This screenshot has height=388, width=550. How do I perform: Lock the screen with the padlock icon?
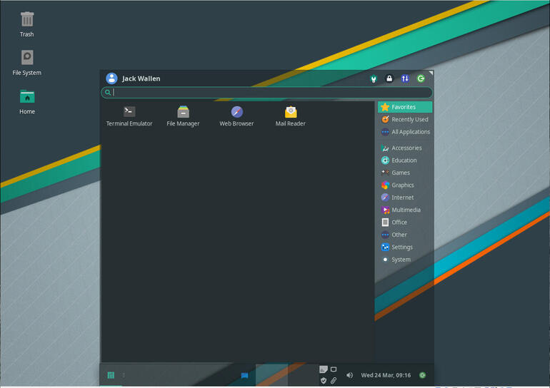pyautogui.click(x=389, y=78)
